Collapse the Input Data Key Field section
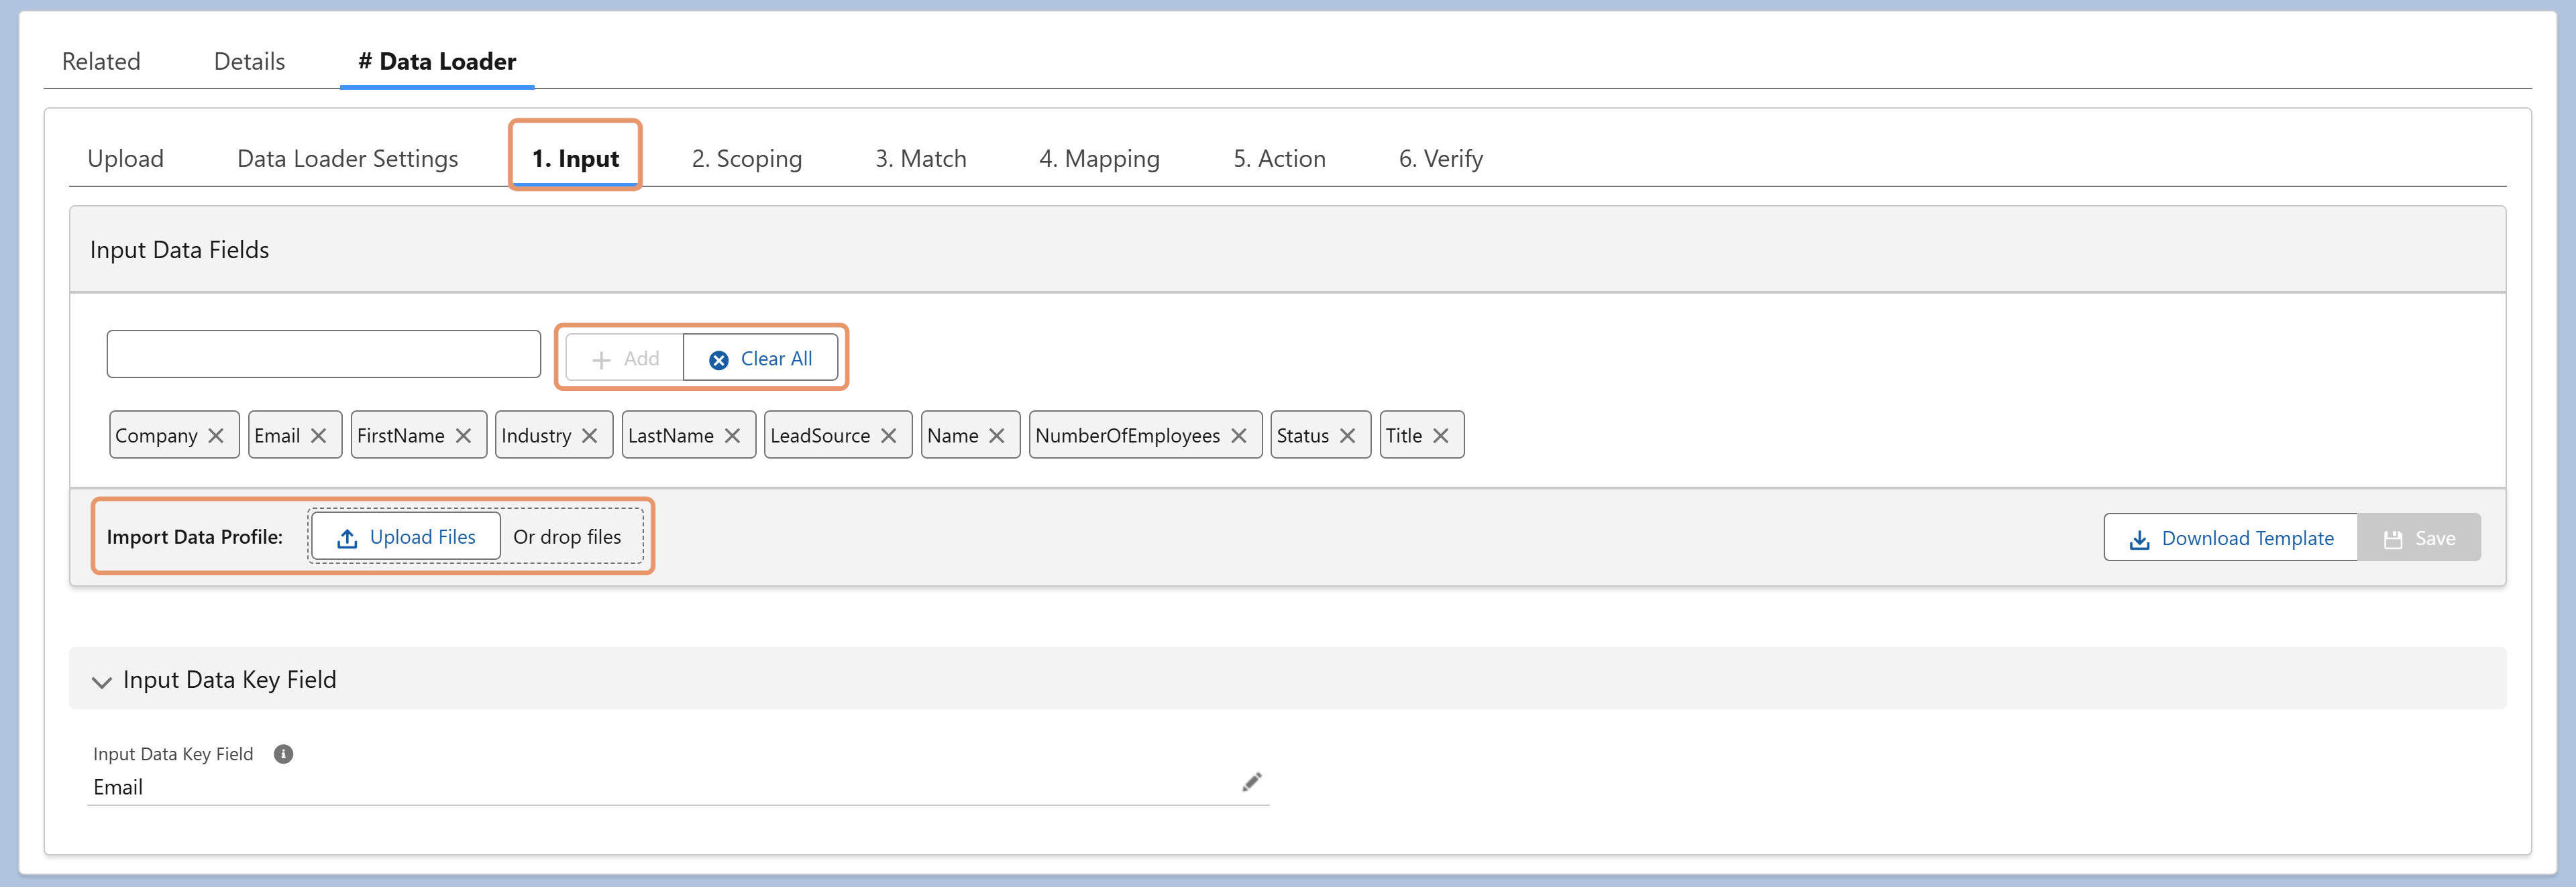The image size is (2576, 887). click(101, 681)
